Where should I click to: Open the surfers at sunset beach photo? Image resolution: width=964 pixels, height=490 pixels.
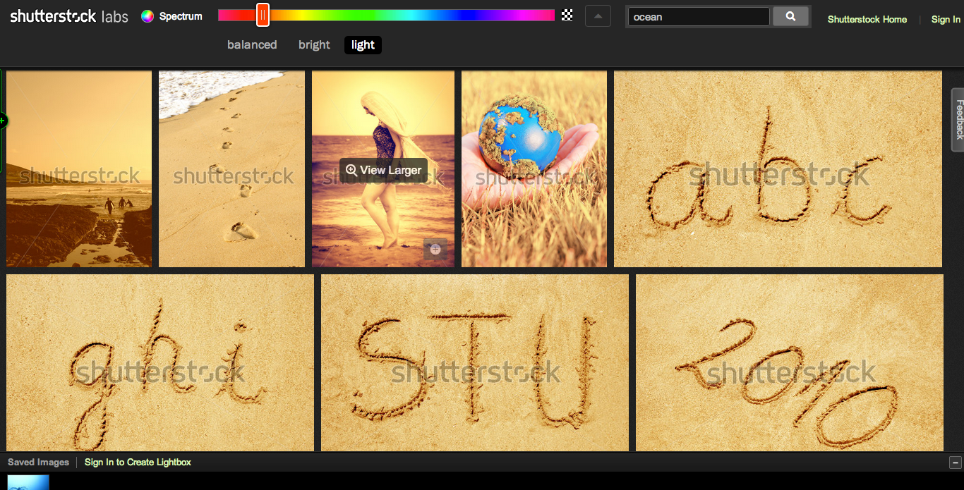[79, 169]
